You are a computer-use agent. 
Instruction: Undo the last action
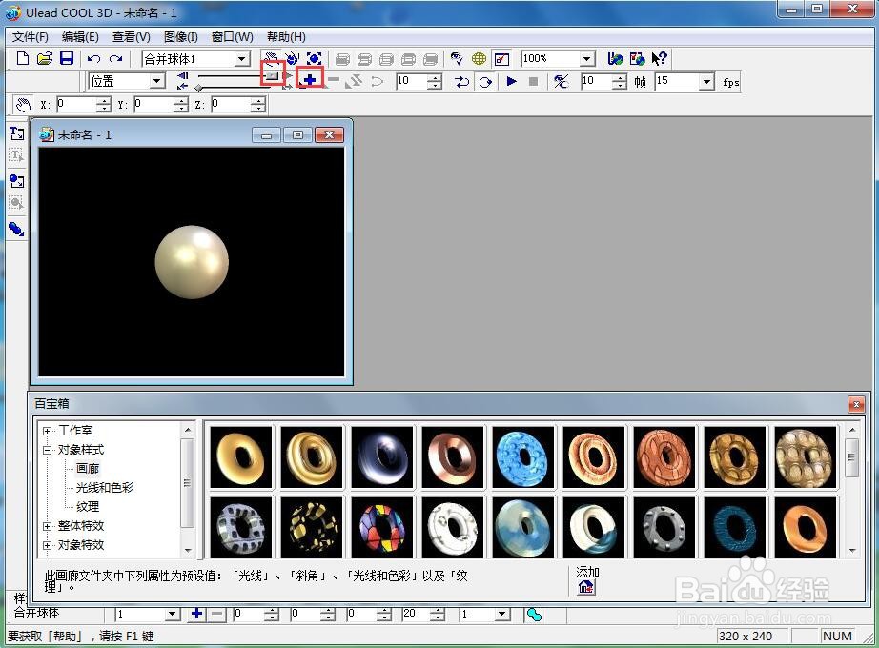[93, 59]
